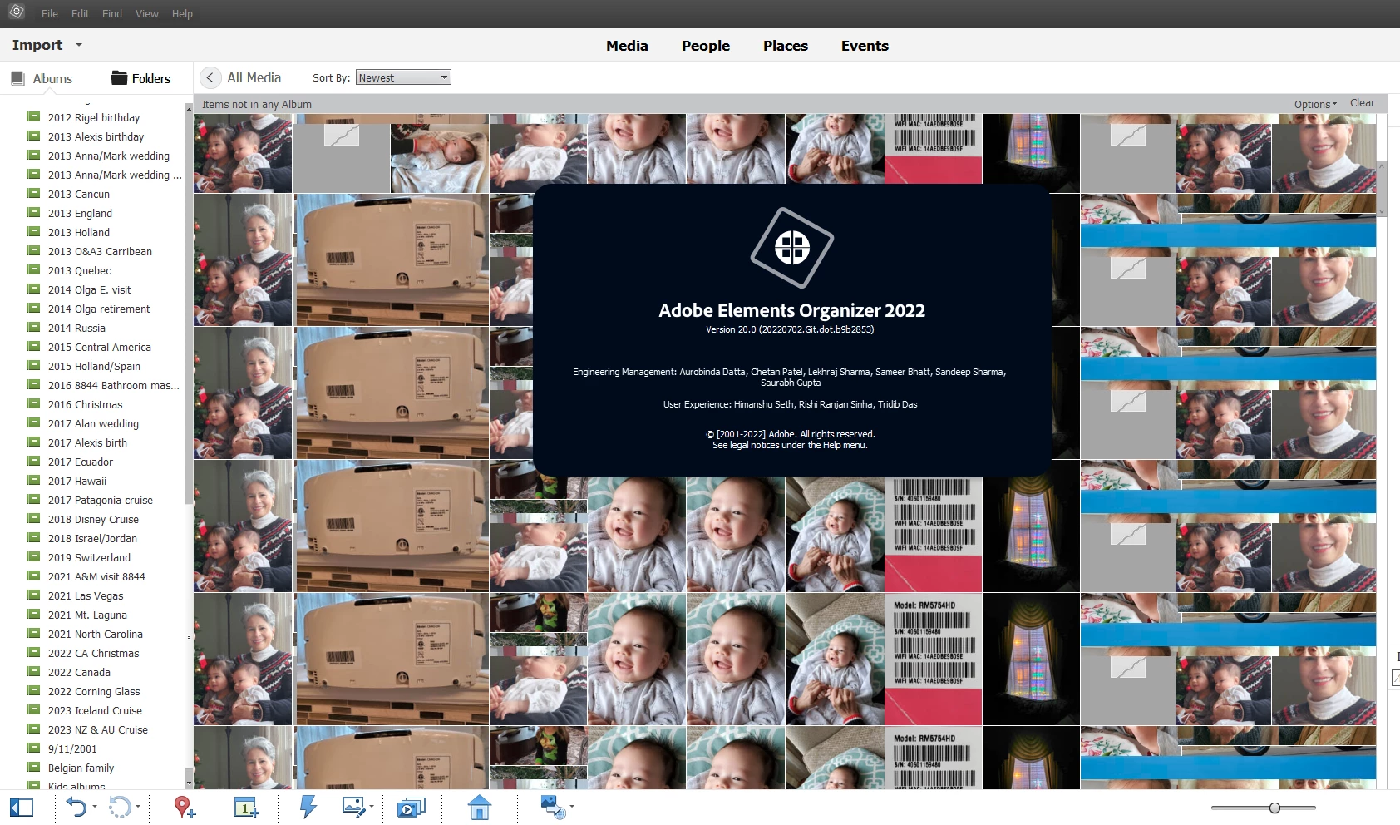
Task: Open the Editor dropdown arrow
Action: [372, 807]
